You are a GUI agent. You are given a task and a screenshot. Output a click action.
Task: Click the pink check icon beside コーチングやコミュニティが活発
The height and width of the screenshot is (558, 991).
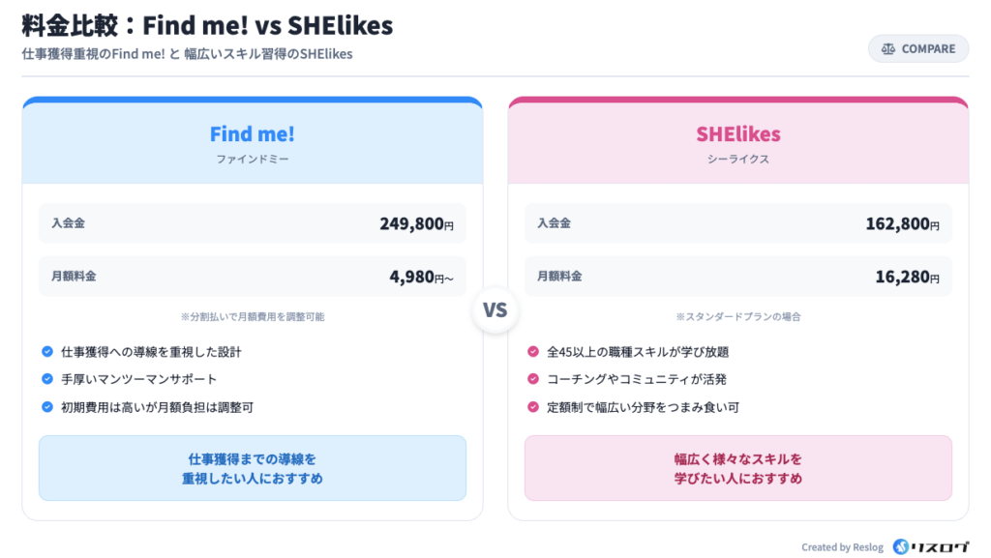coord(533,379)
